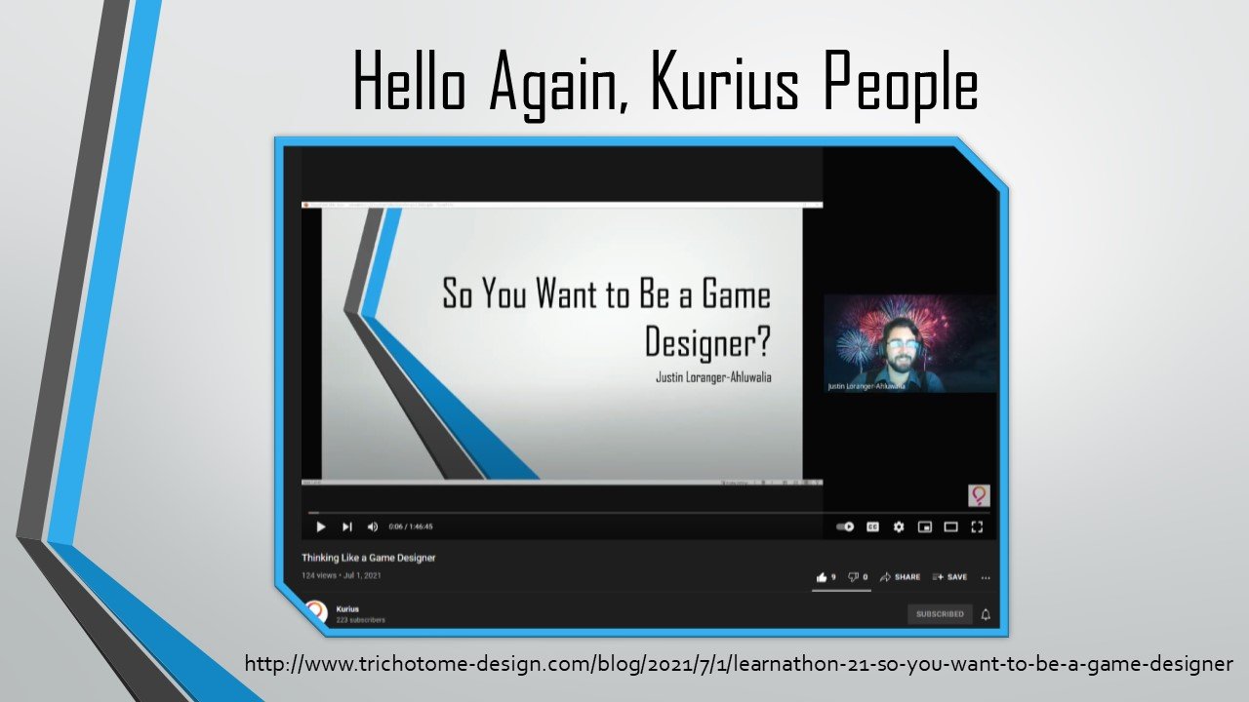The image size is (1249, 702).
Task: Click 'Justin Loranger-Ahluwalia' slide subtitle
Action: pos(711,377)
